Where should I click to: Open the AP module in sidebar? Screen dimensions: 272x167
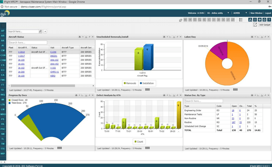[x=3, y=31]
